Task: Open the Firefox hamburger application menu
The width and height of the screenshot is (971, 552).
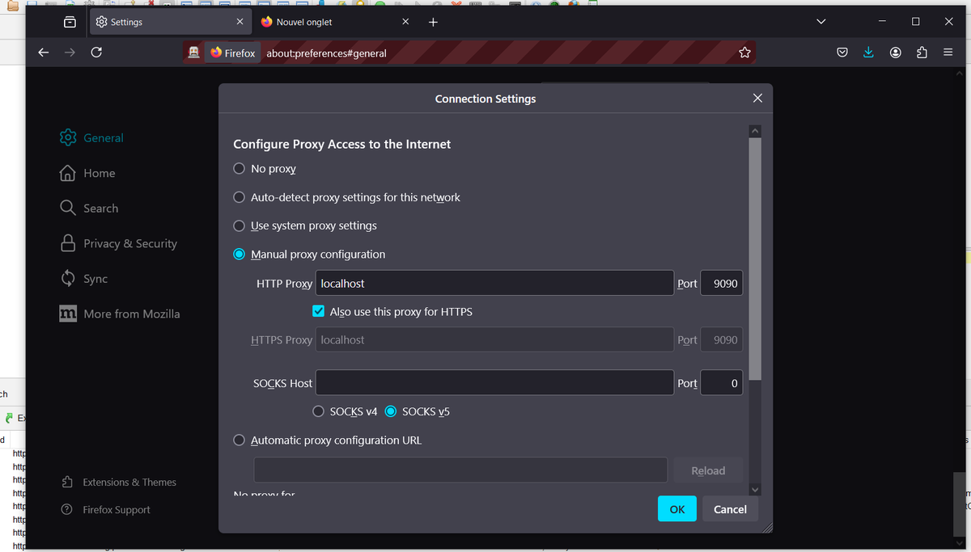Action: pos(948,53)
